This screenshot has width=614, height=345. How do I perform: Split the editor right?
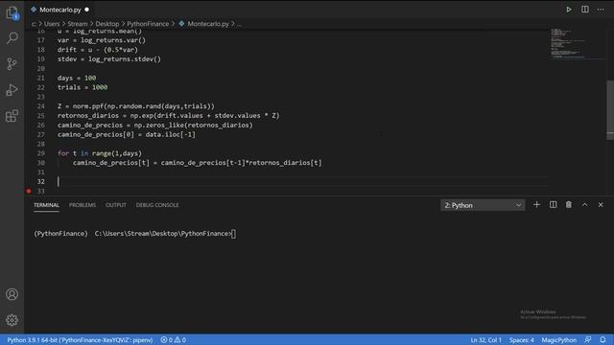click(584, 10)
